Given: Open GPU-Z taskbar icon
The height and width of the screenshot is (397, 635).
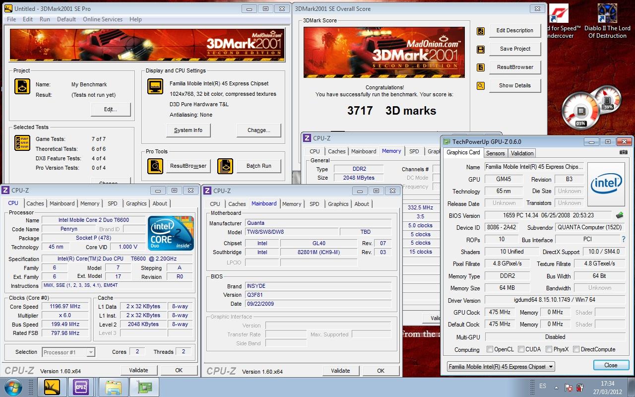Looking at the screenshot, I should pos(144,387).
